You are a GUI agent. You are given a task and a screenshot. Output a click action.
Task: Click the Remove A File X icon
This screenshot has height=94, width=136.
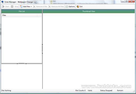34,7
